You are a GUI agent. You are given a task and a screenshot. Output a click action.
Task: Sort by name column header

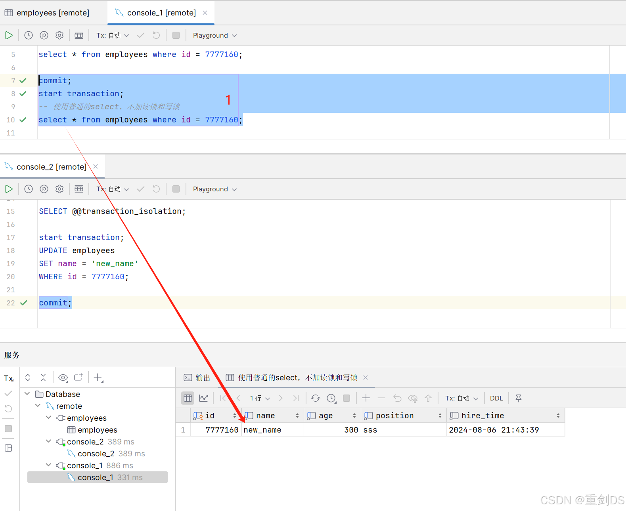[x=272, y=416]
